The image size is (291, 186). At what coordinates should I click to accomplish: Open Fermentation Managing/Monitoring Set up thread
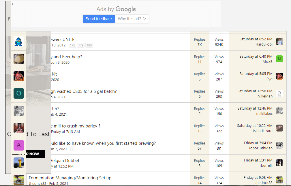point(70,178)
